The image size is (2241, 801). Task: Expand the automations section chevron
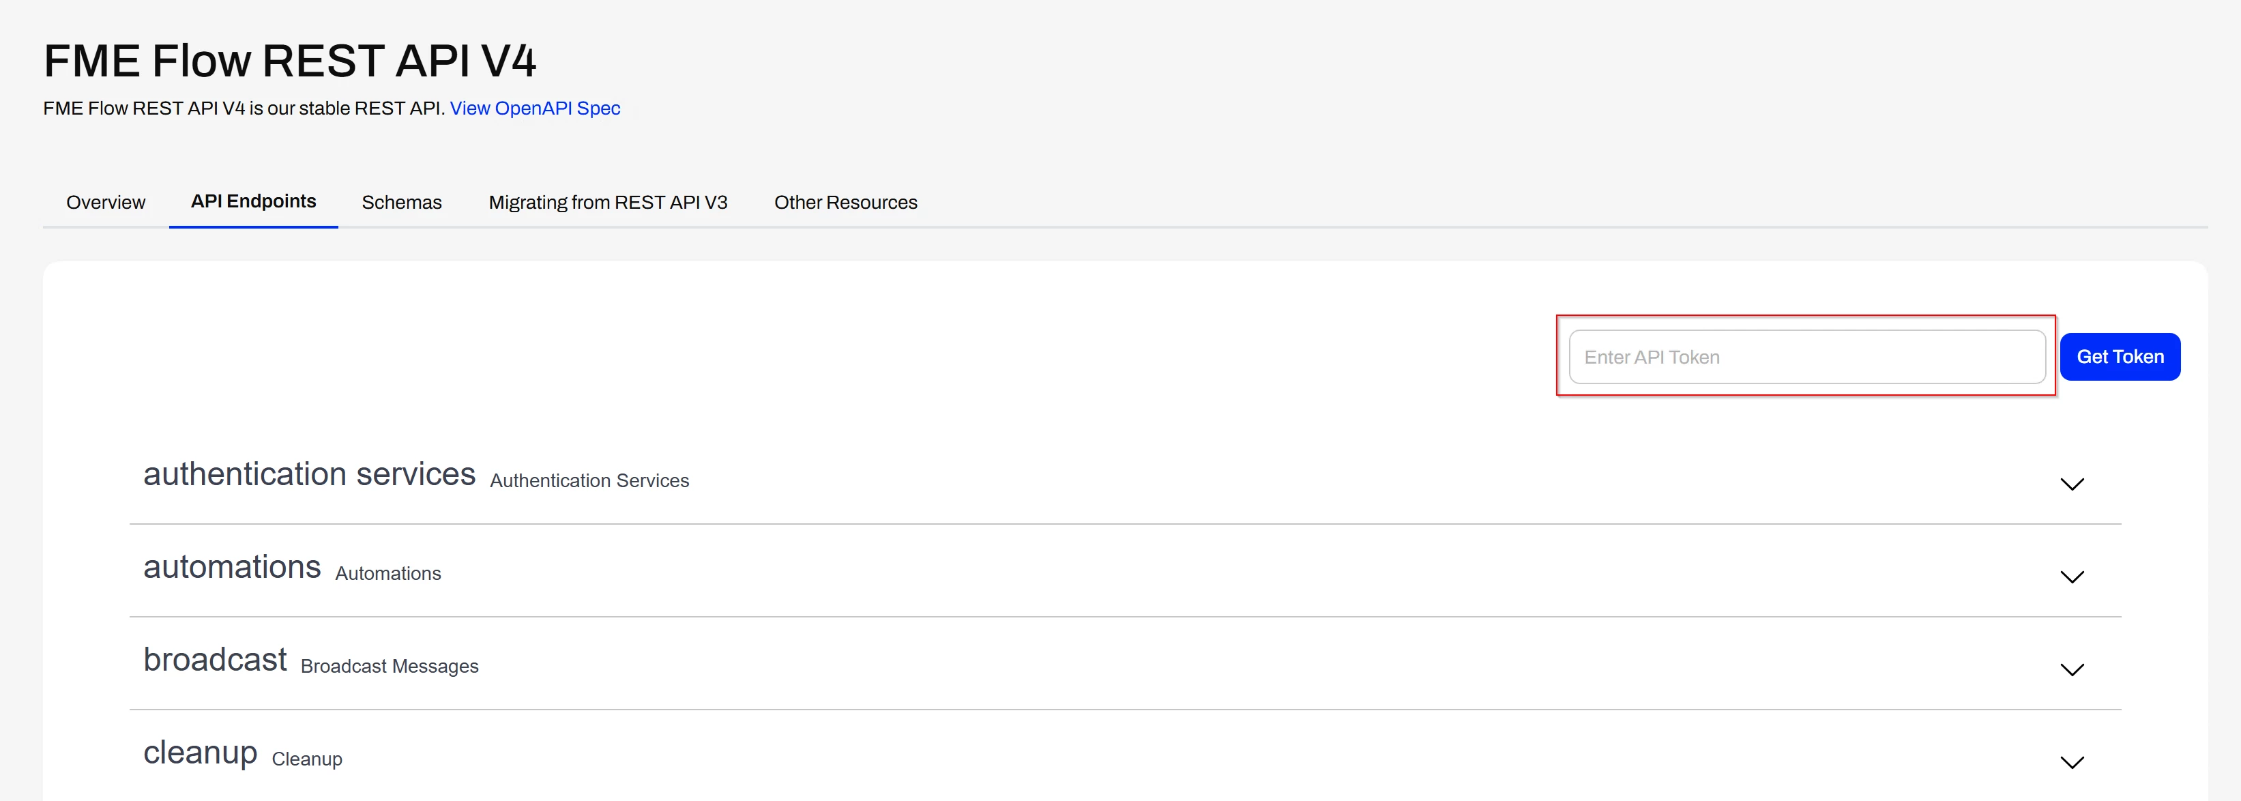coord(2071,577)
